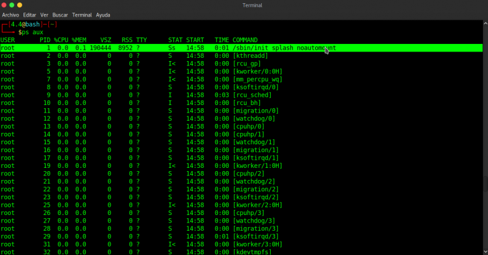Click the [rcu_sched] process entry
This screenshot has height=255, width=488.
(x=255, y=95)
